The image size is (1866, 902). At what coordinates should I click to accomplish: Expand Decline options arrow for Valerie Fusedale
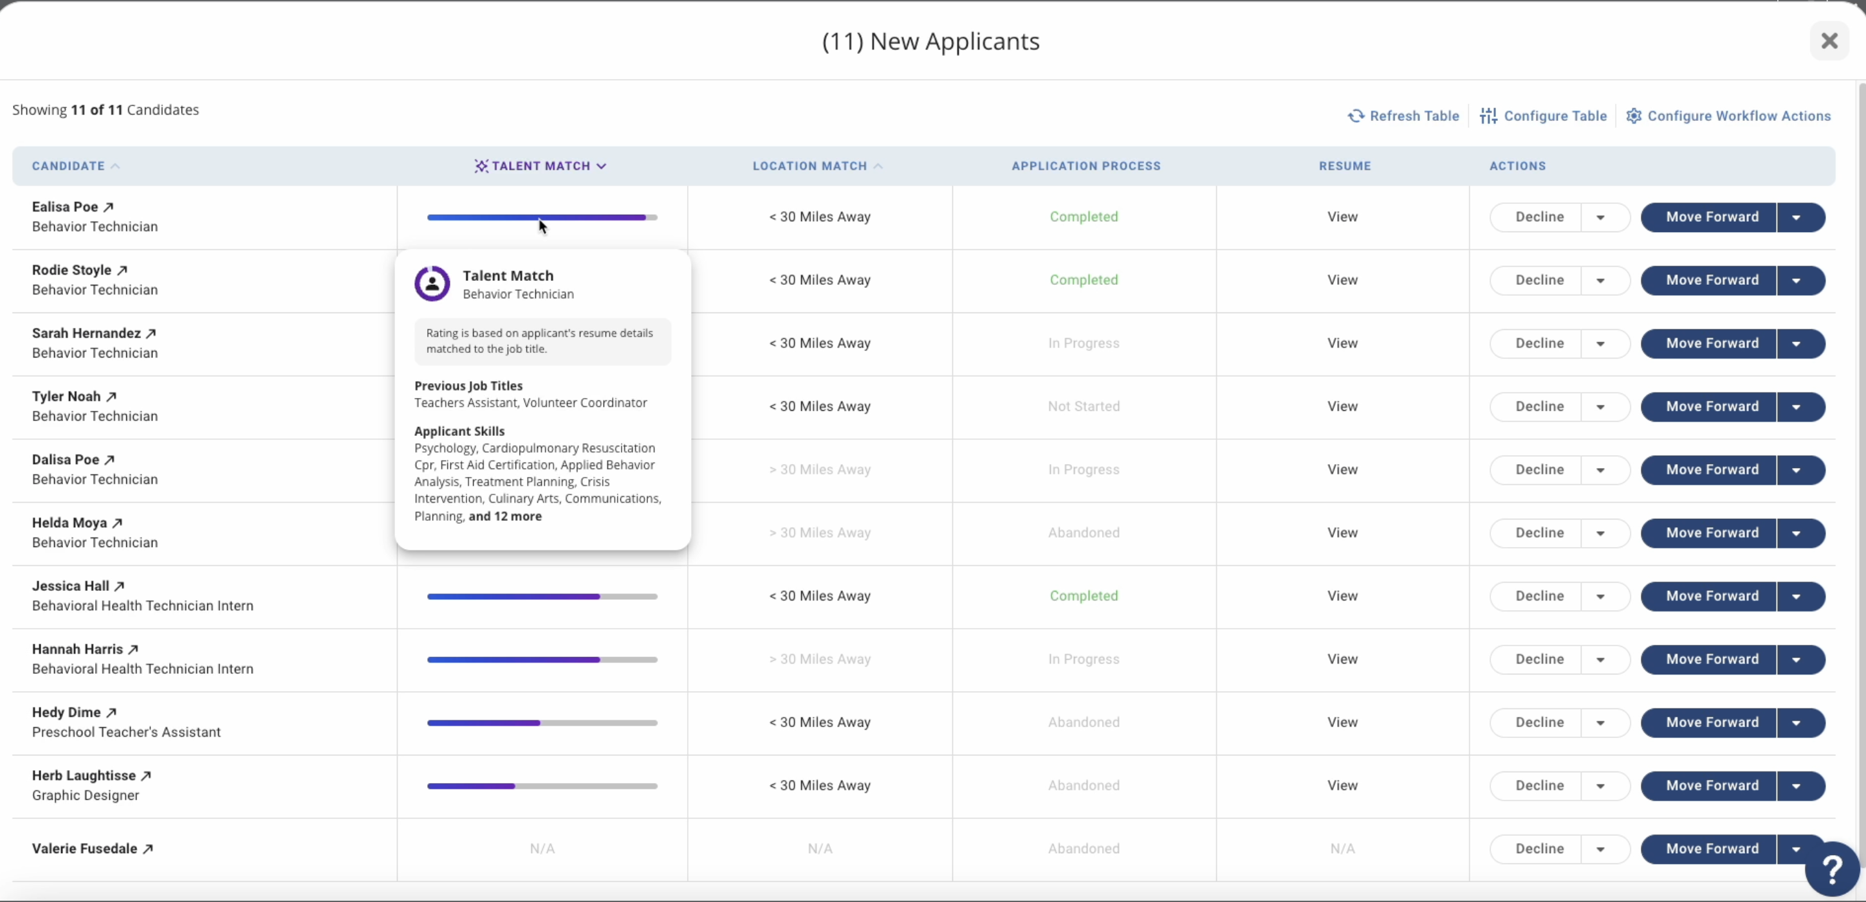pyautogui.click(x=1601, y=849)
